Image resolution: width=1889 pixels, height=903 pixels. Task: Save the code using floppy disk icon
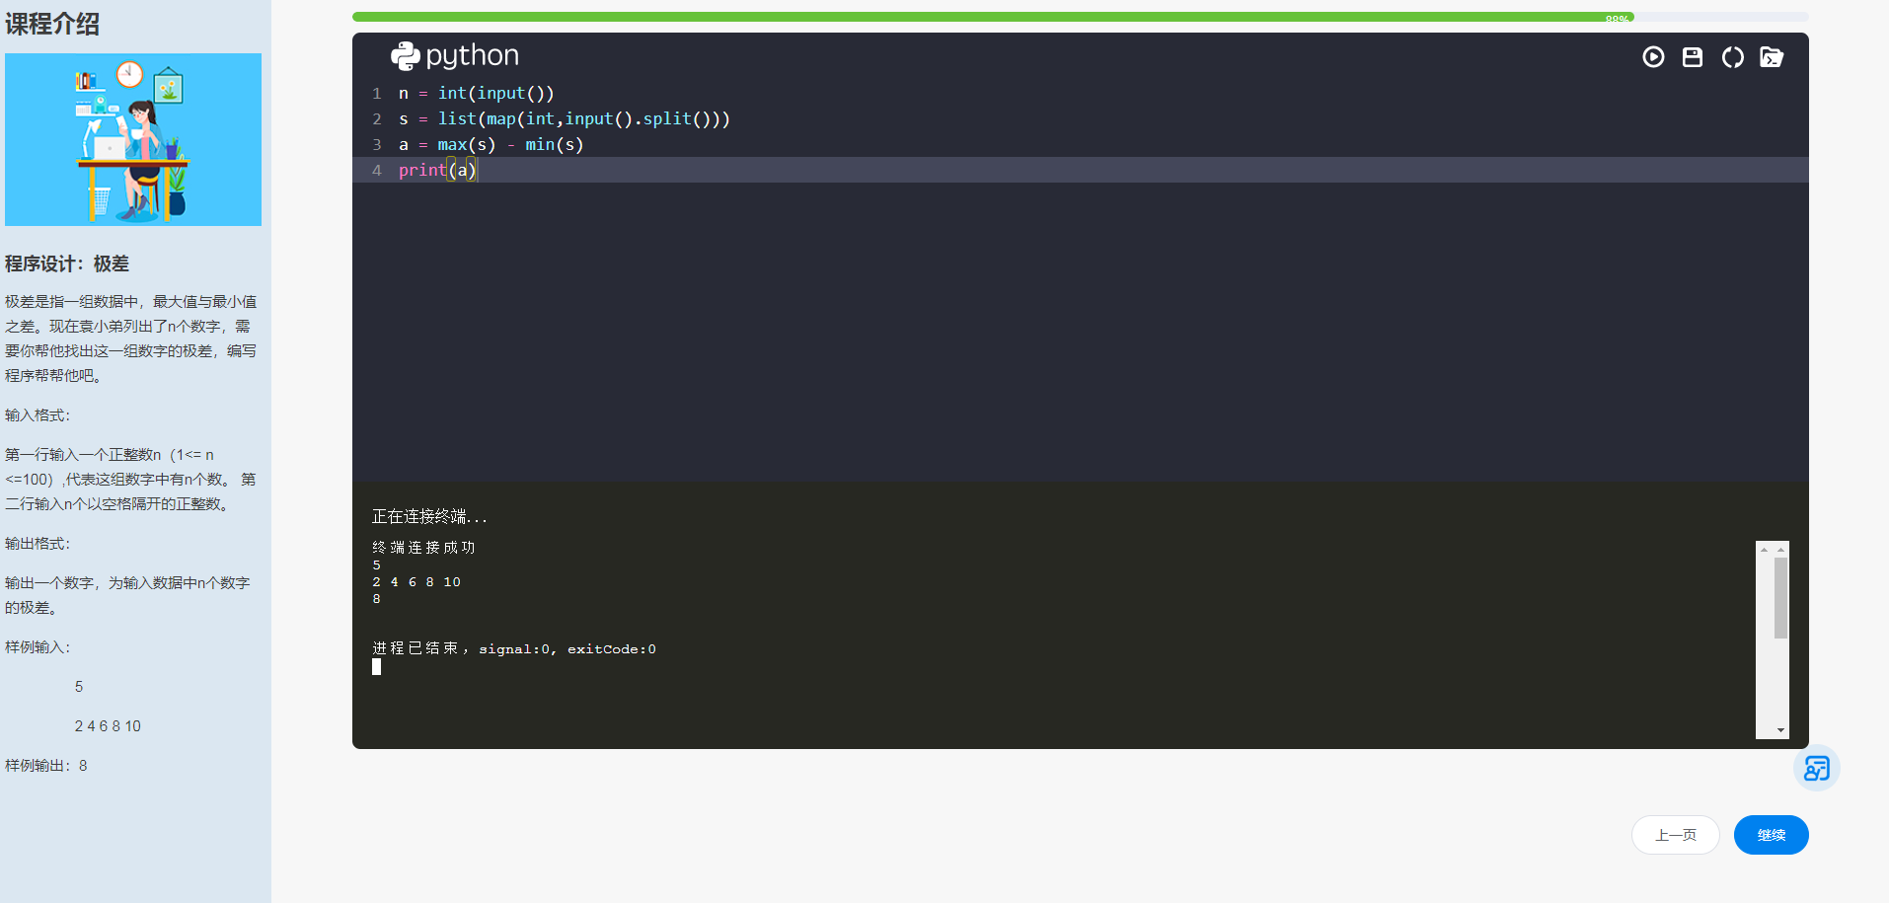[1693, 57]
